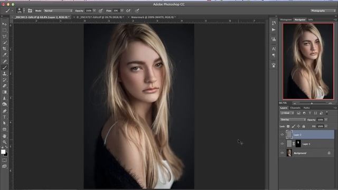The width and height of the screenshot is (338, 190).
Task: Hide Layer 2 visibility eye
Action: coord(282,135)
